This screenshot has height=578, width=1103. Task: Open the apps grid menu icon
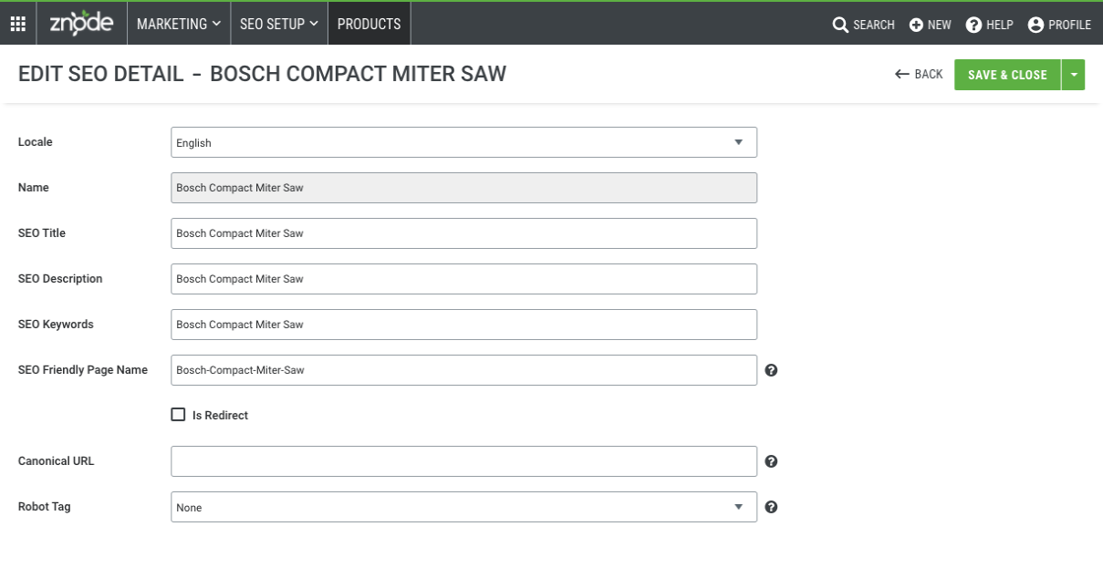pyautogui.click(x=18, y=25)
